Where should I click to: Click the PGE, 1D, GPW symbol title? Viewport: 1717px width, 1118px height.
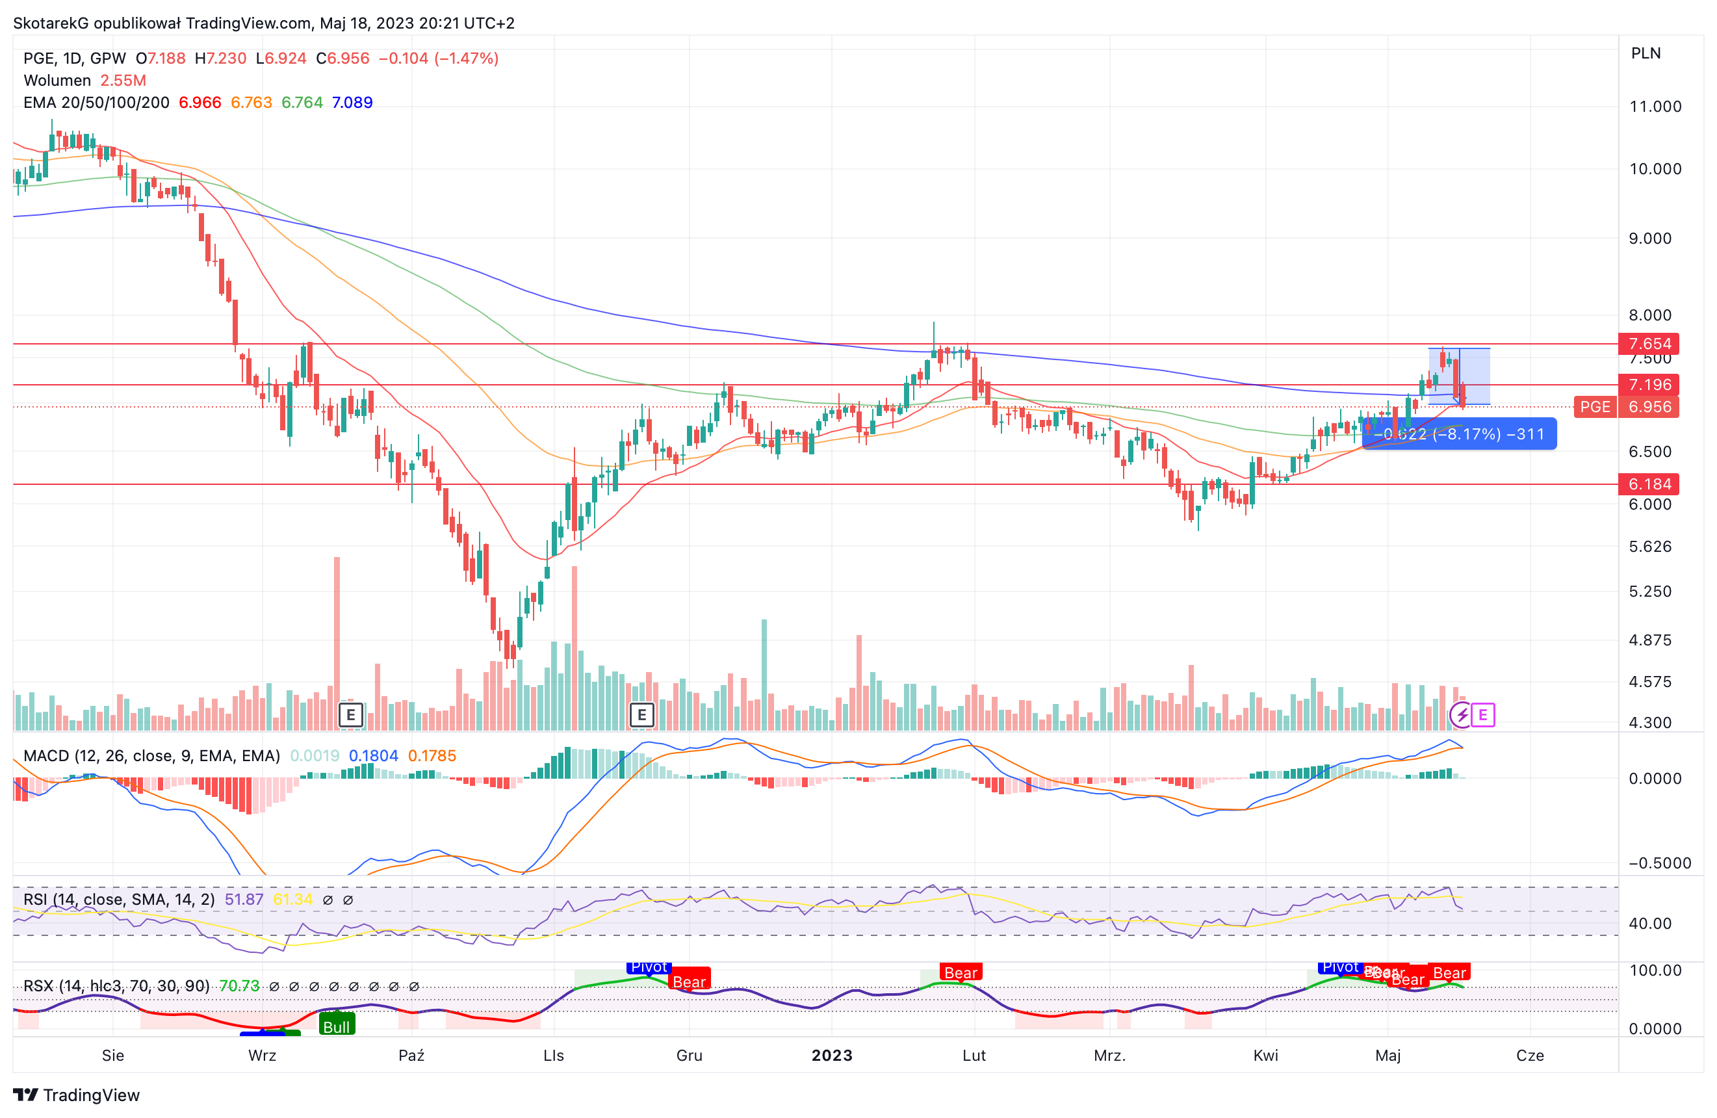click(74, 58)
